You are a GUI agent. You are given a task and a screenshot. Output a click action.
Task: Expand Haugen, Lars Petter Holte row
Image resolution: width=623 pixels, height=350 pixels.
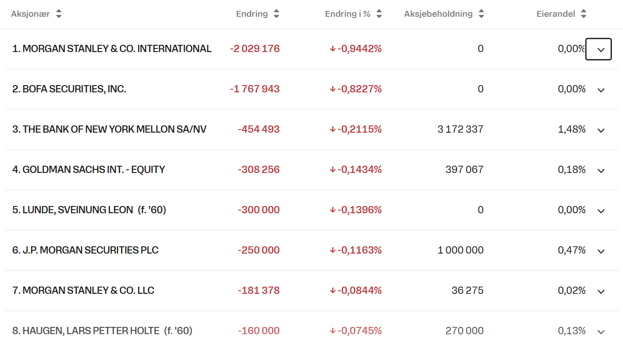(x=601, y=331)
